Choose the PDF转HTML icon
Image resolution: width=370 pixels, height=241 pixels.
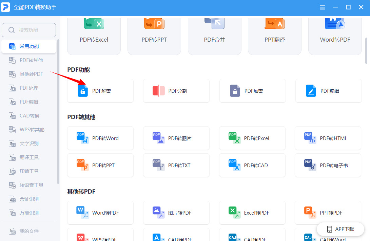click(x=310, y=138)
